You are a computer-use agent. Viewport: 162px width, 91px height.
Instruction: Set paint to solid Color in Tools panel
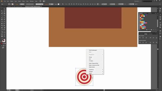[x=2, y=43]
